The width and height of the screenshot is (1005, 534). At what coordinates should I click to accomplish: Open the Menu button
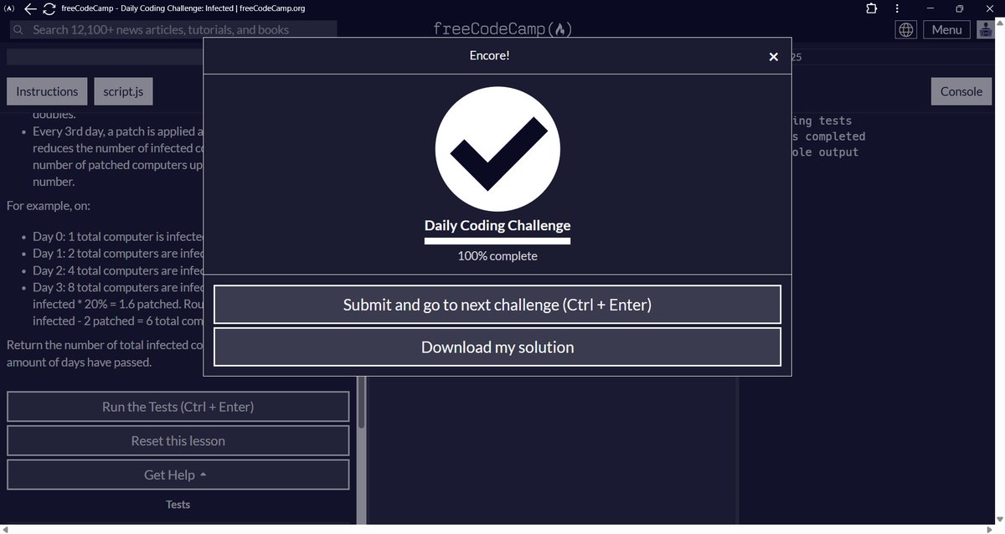click(946, 28)
